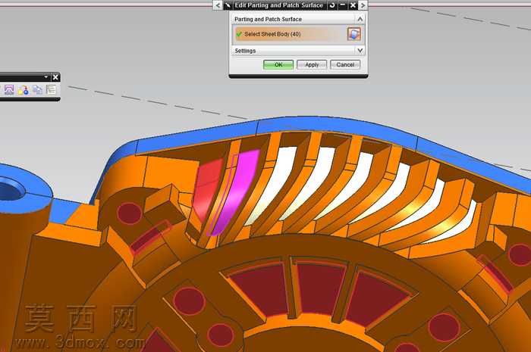Click the dialog's left arrow button

[x=218, y=5]
